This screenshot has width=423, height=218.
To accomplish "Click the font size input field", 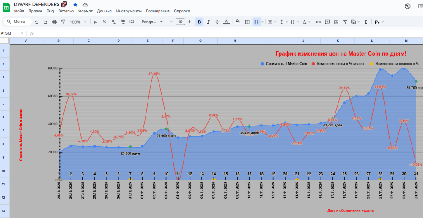I will coord(180,22).
